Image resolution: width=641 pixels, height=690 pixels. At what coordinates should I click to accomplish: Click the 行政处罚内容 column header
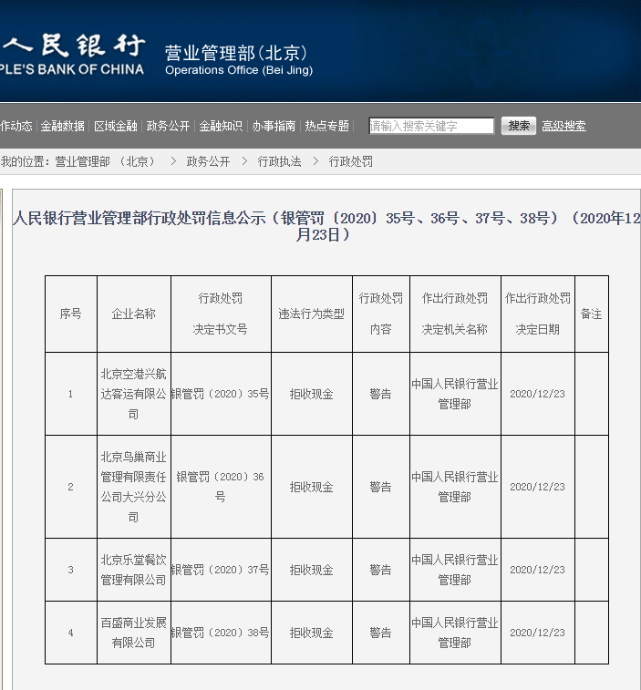pyautogui.click(x=381, y=314)
